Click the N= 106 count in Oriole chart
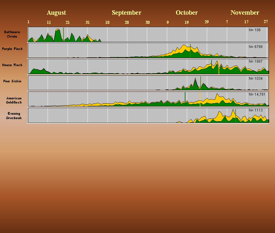275x233 pixels. pyautogui.click(x=254, y=30)
